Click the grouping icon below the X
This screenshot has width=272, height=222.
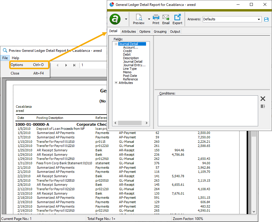pos(263,106)
